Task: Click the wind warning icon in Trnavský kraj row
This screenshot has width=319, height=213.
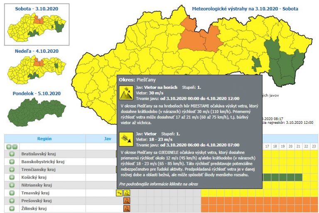Action: point(120,193)
